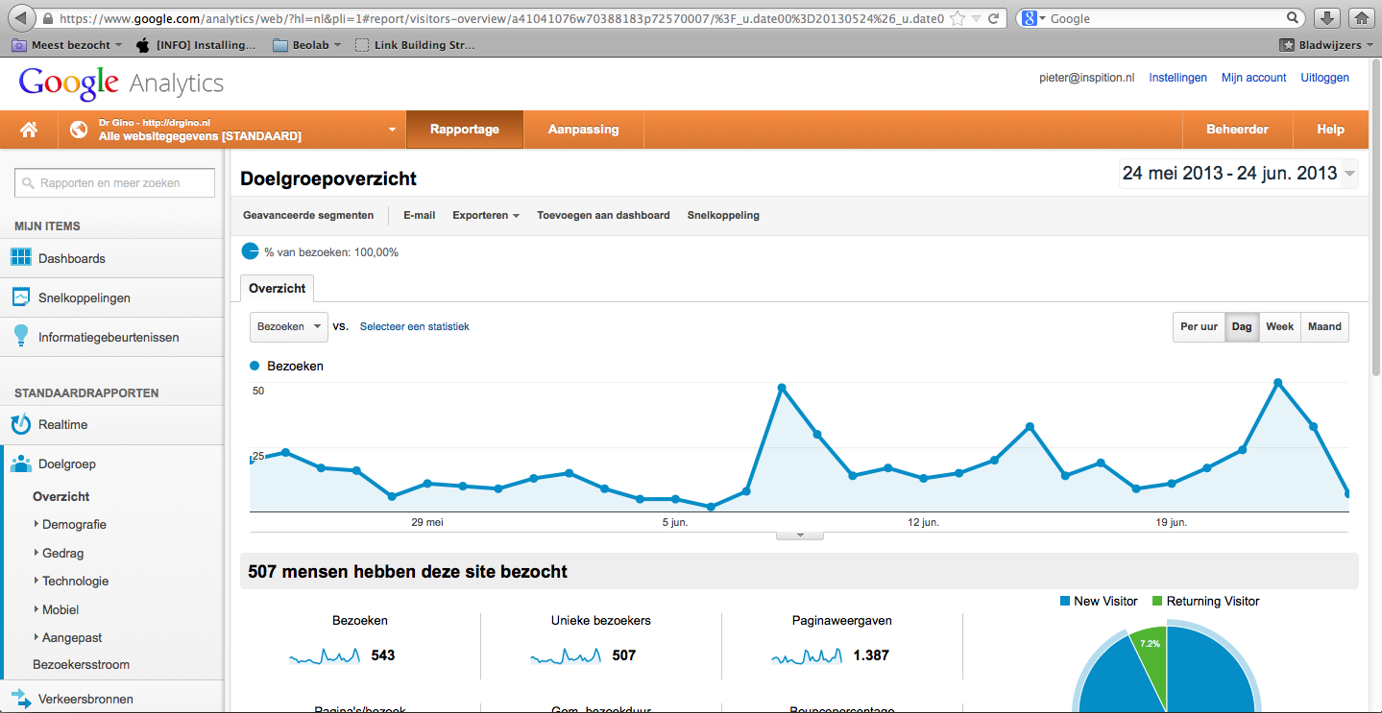Click the Beolab bookmark folder icon
This screenshot has width=1382, height=713.
(x=280, y=45)
